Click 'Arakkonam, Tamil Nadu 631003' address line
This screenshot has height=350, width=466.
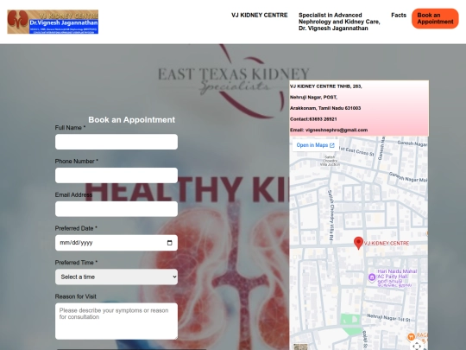325,108
